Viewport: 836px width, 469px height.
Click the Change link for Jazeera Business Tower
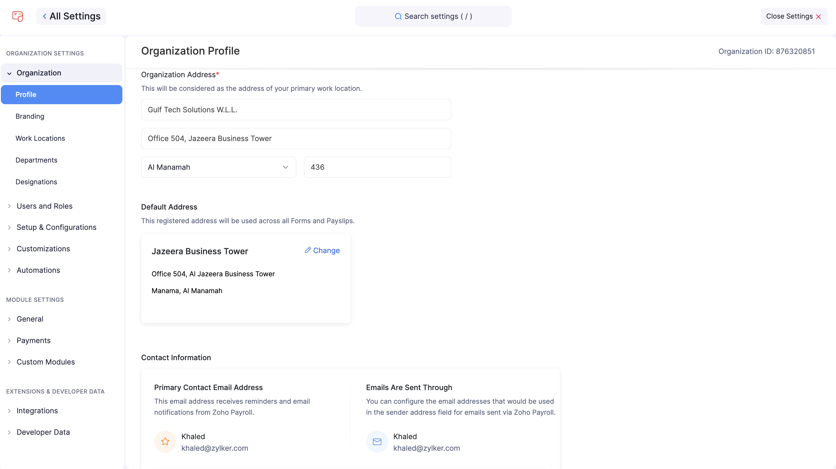point(326,250)
